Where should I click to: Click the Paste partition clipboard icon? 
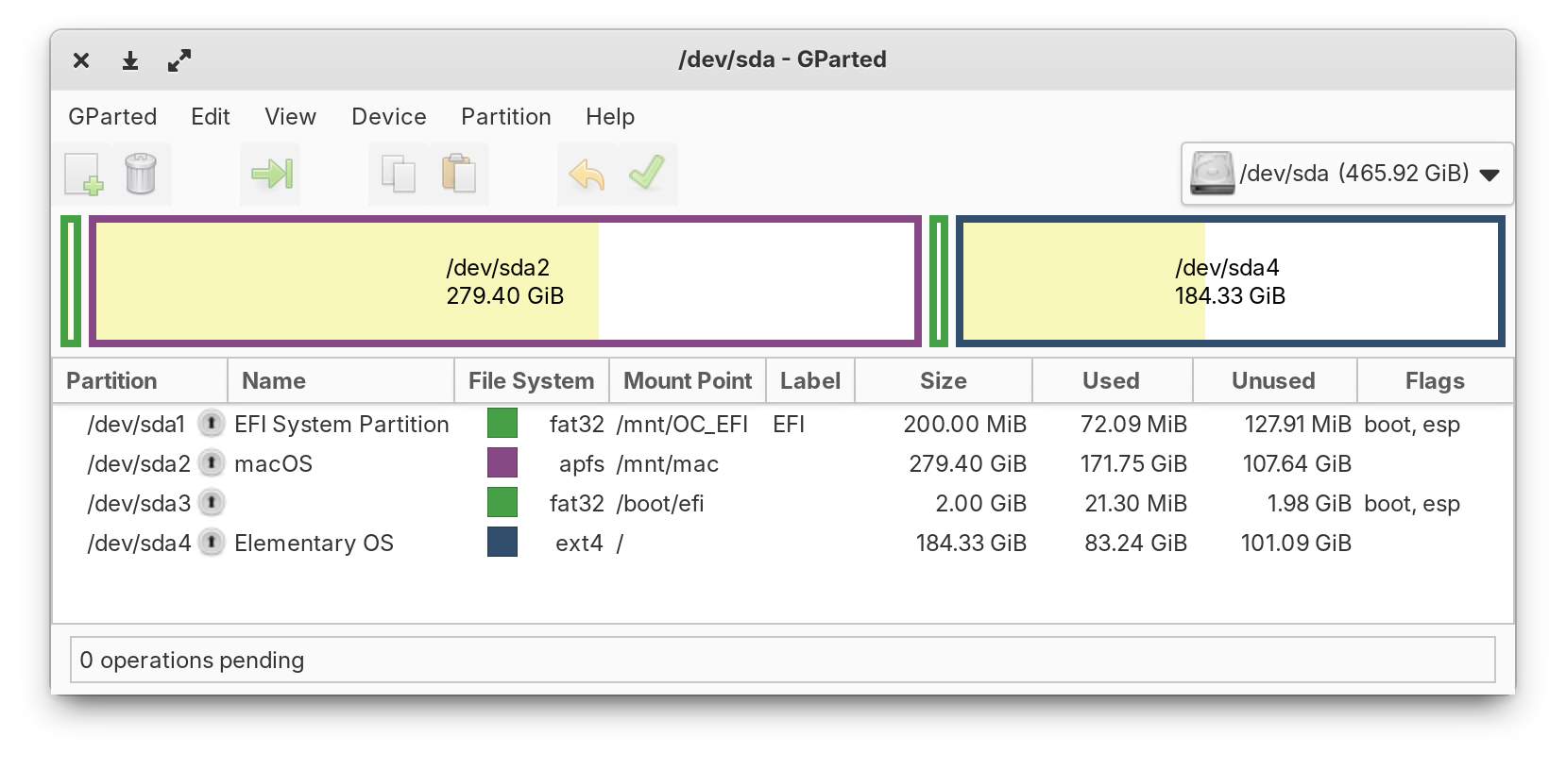pos(459,174)
